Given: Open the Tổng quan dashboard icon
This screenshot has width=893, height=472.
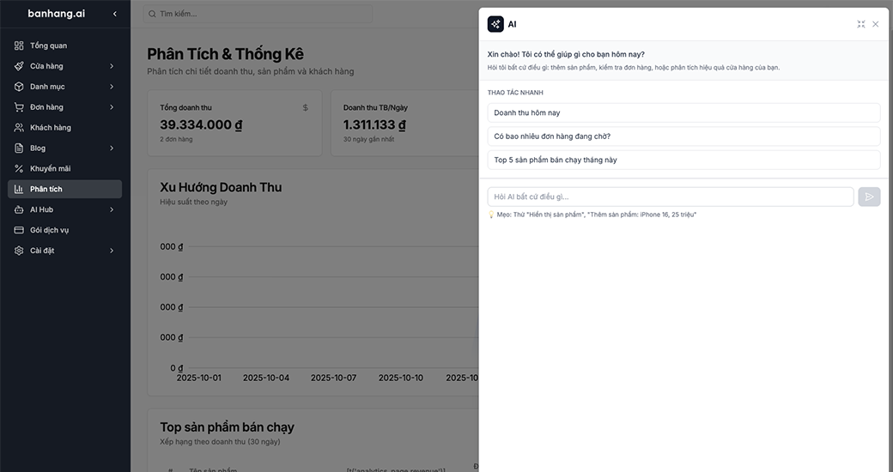Looking at the screenshot, I should point(19,45).
